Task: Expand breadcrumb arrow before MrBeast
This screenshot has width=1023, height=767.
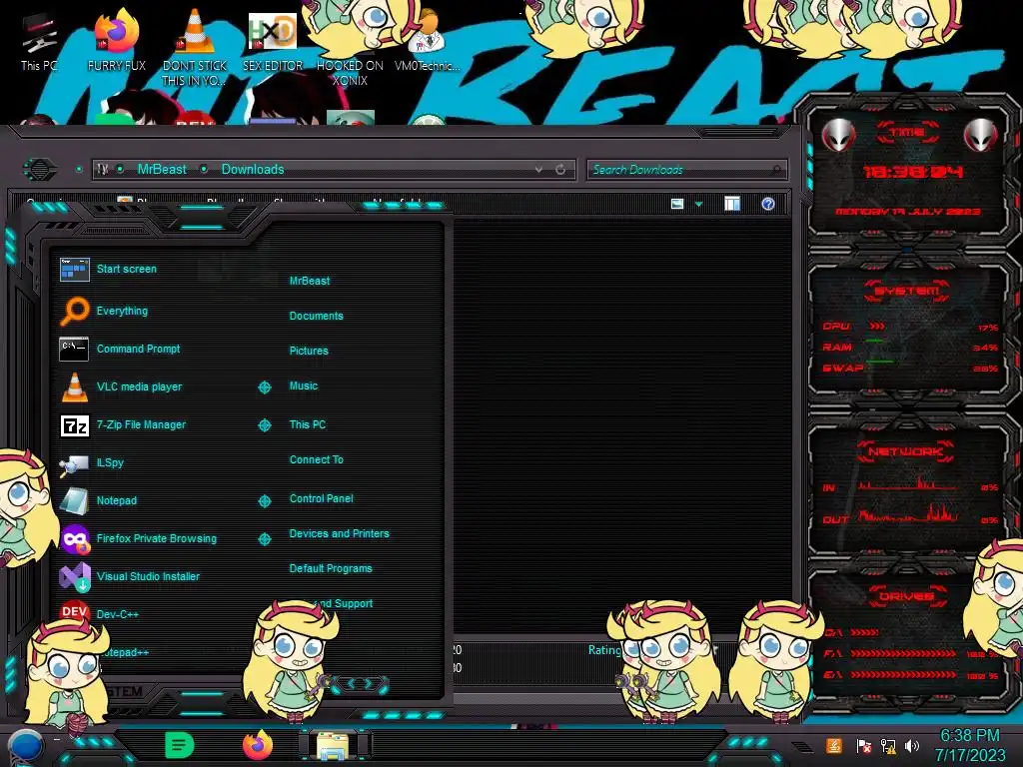Action: coord(120,170)
